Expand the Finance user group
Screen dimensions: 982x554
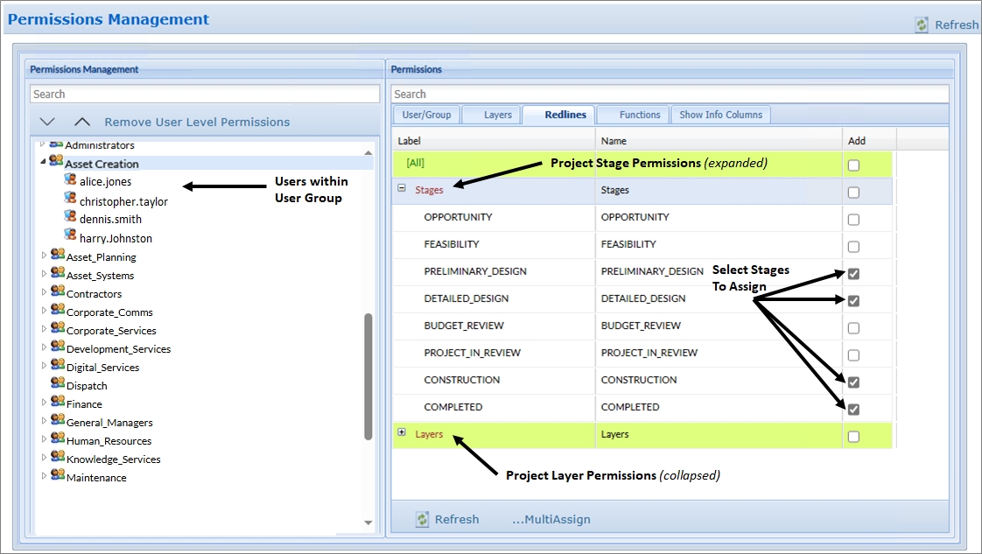[x=43, y=403]
